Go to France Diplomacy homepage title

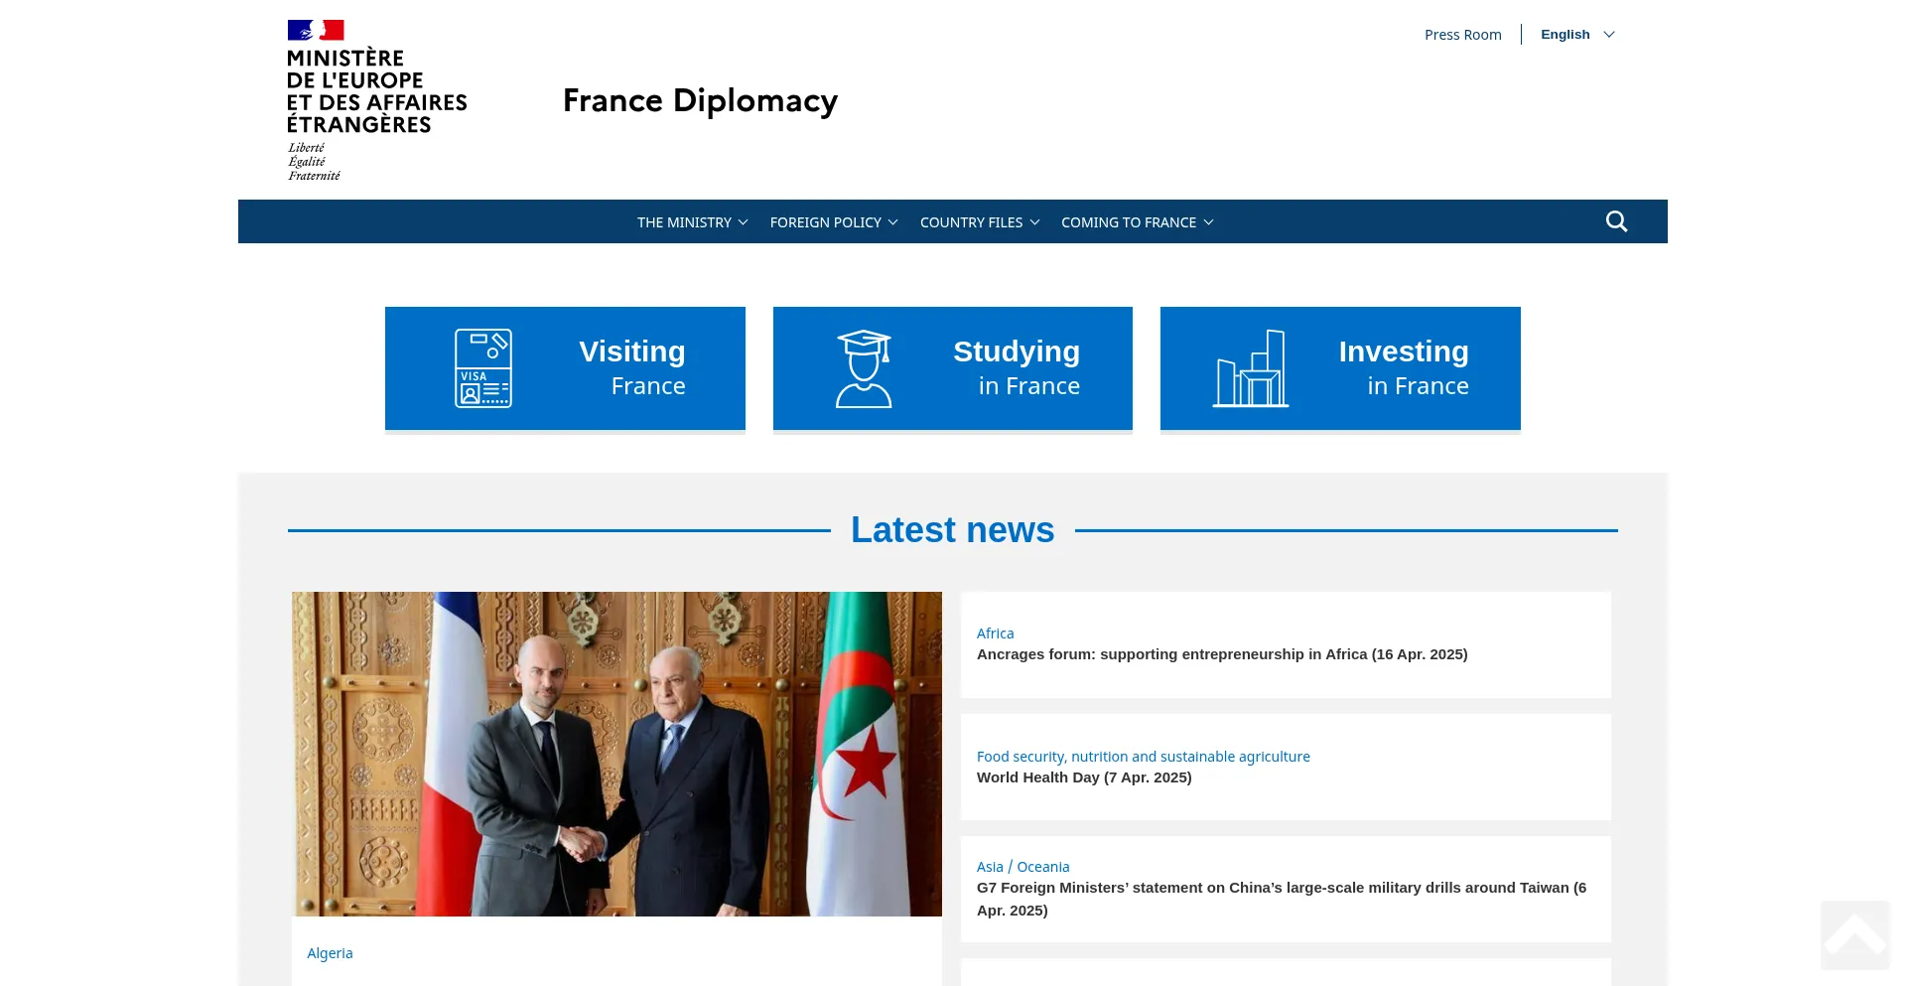click(x=700, y=101)
